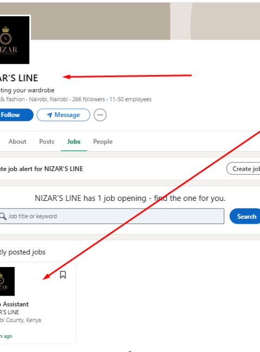Click the paper plane icon on Message

click(49, 115)
